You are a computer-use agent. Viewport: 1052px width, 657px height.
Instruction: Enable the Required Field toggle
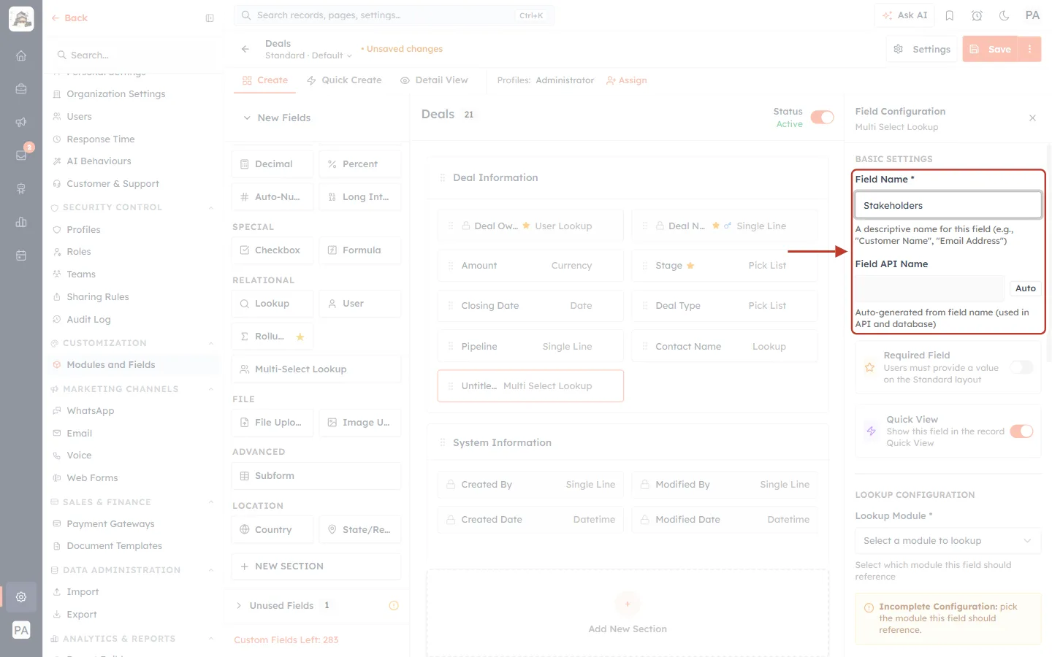pos(1021,367)
